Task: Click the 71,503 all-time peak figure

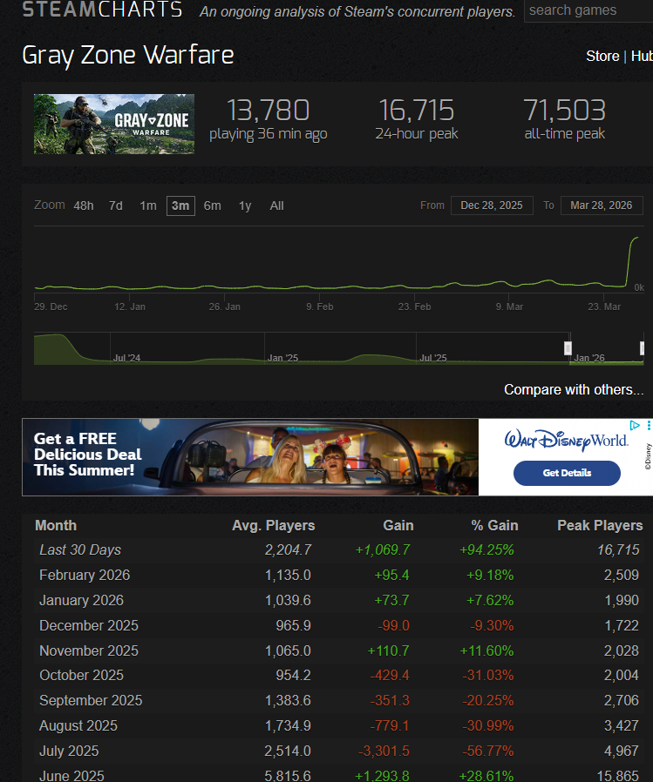Action: point(565,110)
